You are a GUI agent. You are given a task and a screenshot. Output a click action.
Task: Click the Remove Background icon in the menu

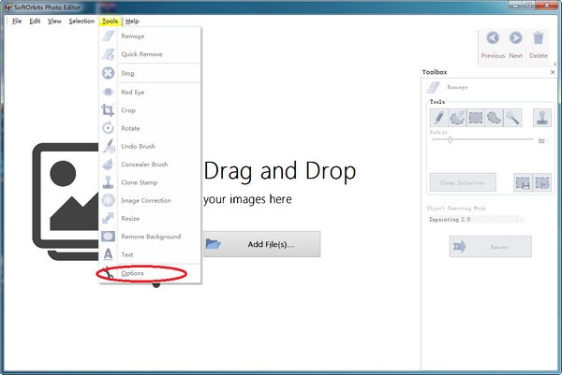[108, 237]
